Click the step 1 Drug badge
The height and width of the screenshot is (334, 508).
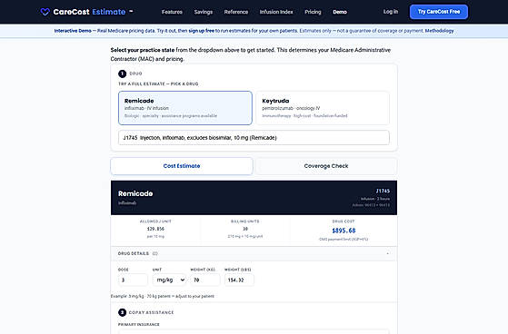(x=122, y=74)
